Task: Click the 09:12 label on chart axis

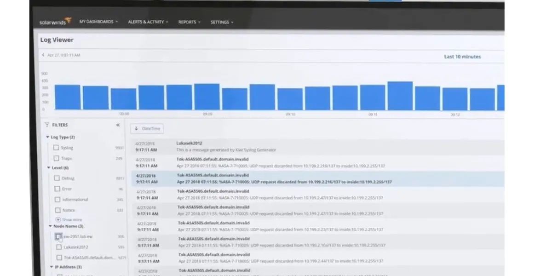Action: (x=455, y=115)
